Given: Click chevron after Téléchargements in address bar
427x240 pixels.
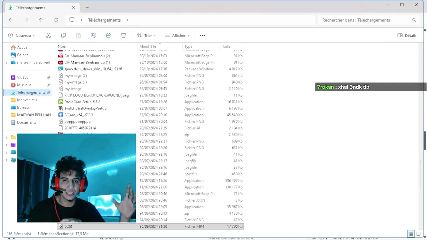Looking at the screenshot, I should pyautogui.click(x=127, y=20).
